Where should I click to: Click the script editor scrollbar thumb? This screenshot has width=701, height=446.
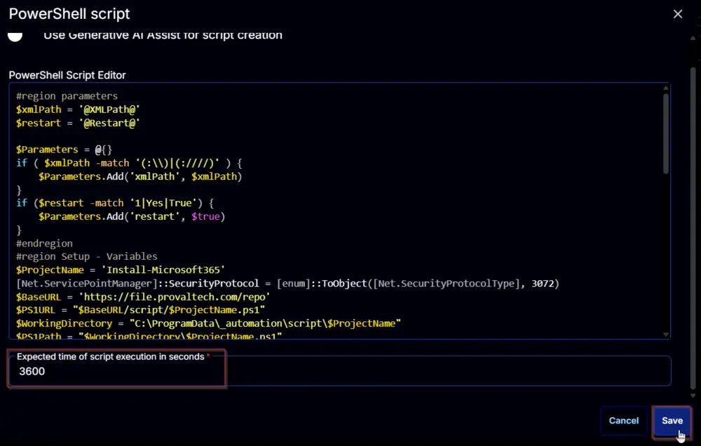point(666,133)
